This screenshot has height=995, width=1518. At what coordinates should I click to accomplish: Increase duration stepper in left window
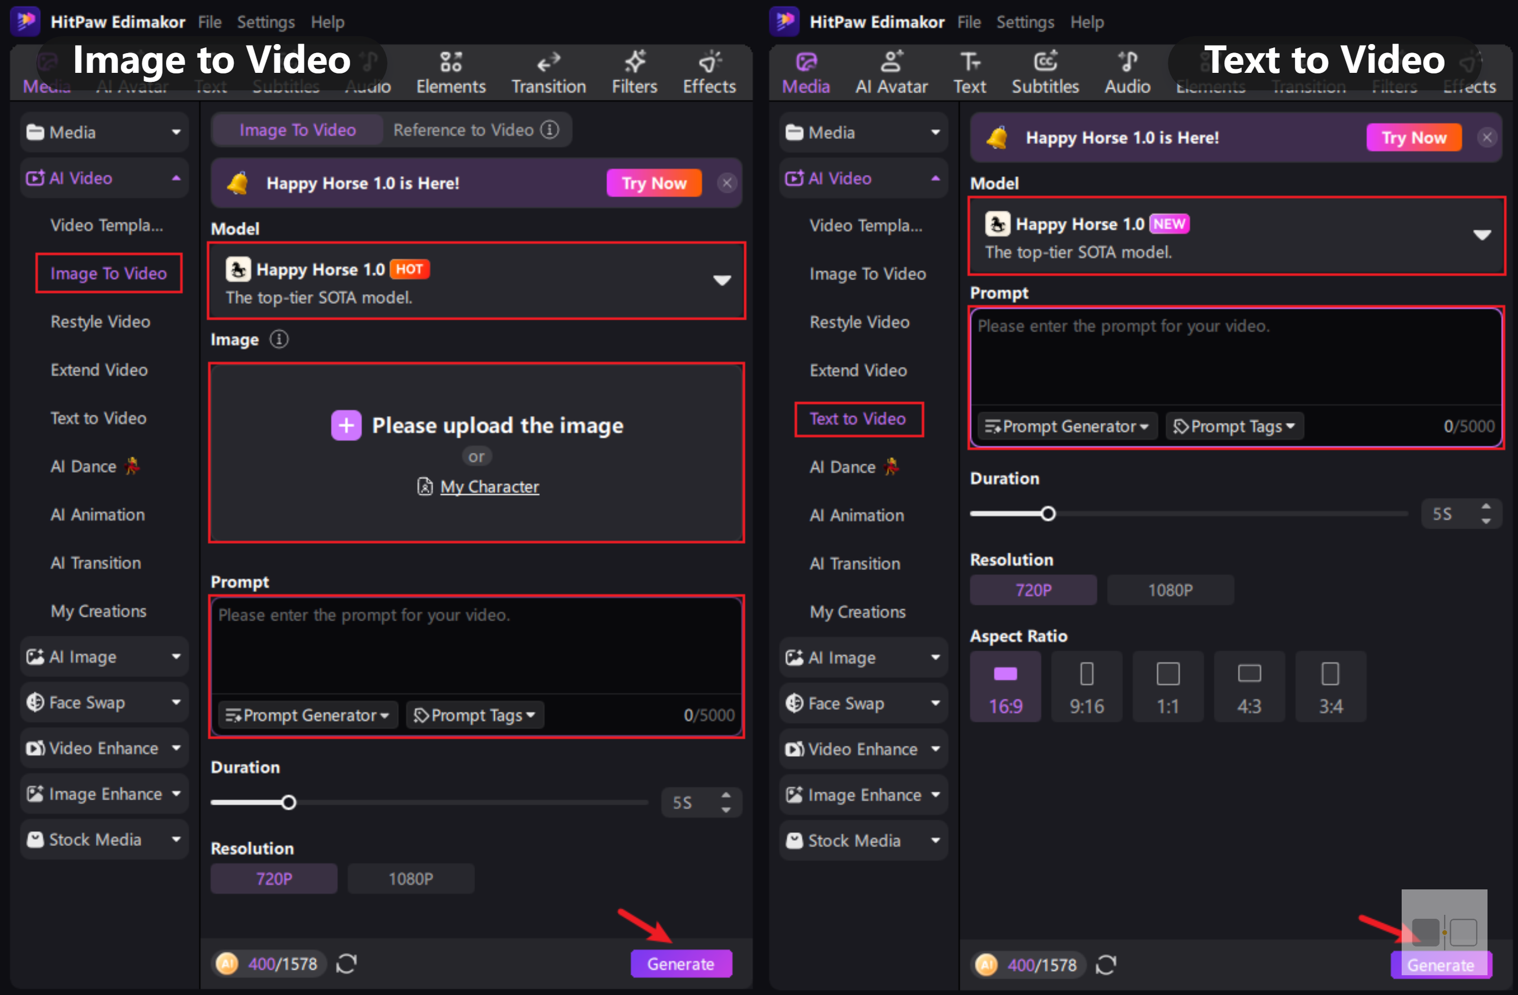tap(726, 796)
